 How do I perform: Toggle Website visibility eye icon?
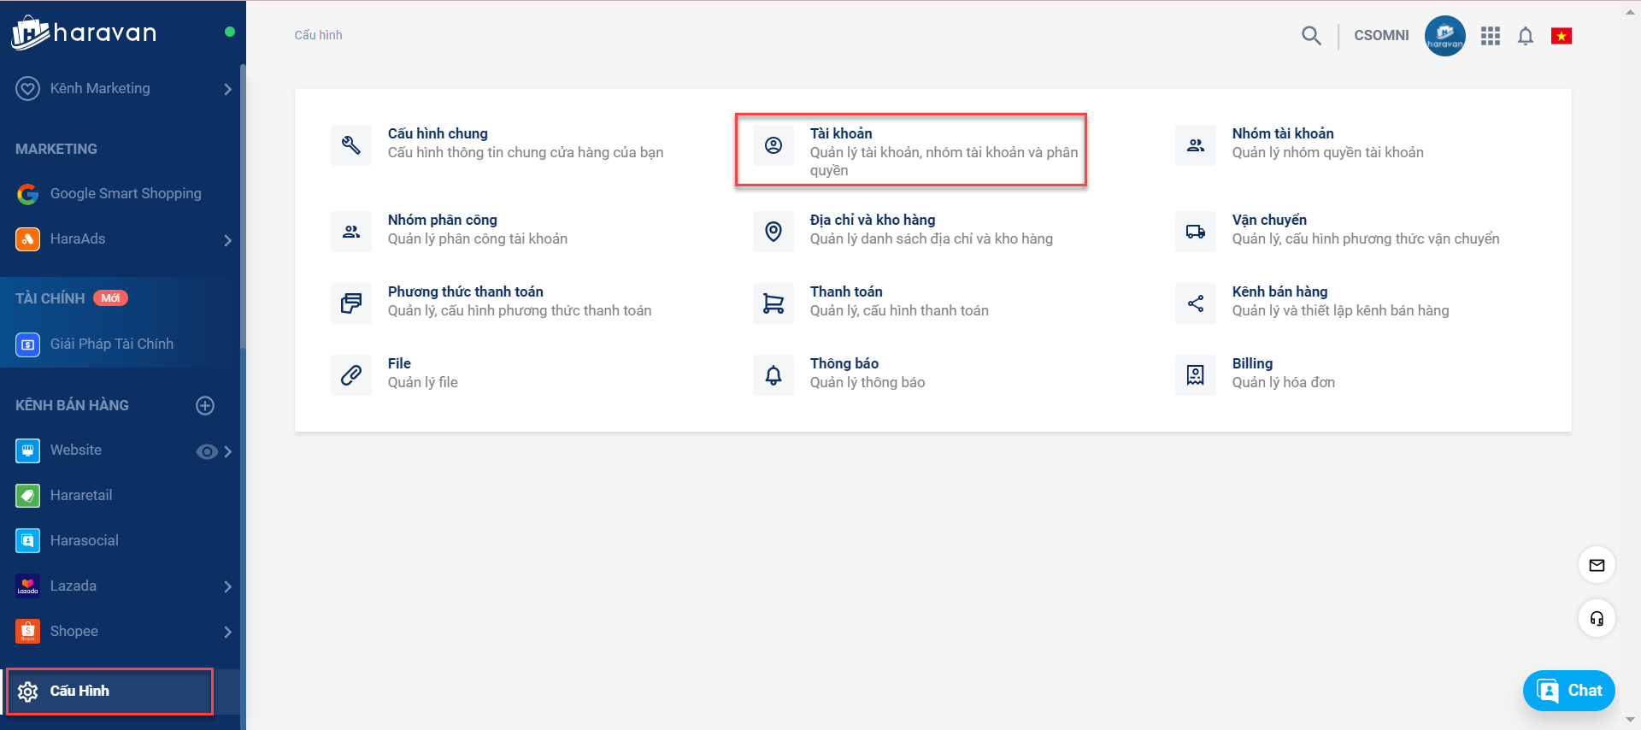point(206,451)
